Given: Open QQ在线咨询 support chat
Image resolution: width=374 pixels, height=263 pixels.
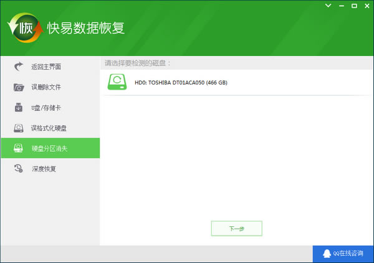Looking at the screenshot, I should click(343, 254).
